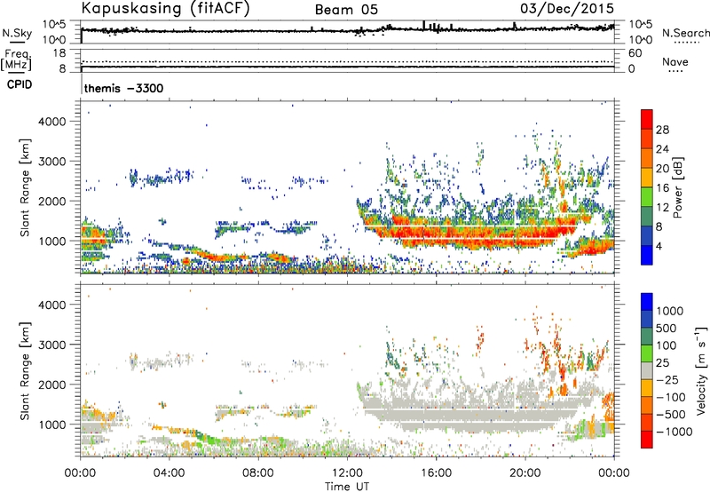Click the "18" tick on frequency axis
The image size is (710, 492).
click(59, 53)
